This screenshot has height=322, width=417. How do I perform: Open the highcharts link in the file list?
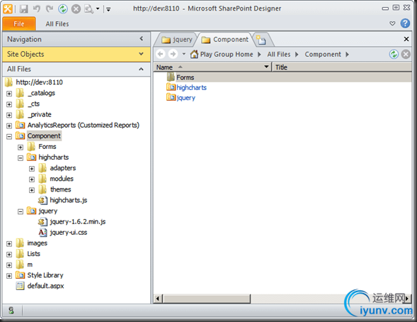(x=191, y=88)
